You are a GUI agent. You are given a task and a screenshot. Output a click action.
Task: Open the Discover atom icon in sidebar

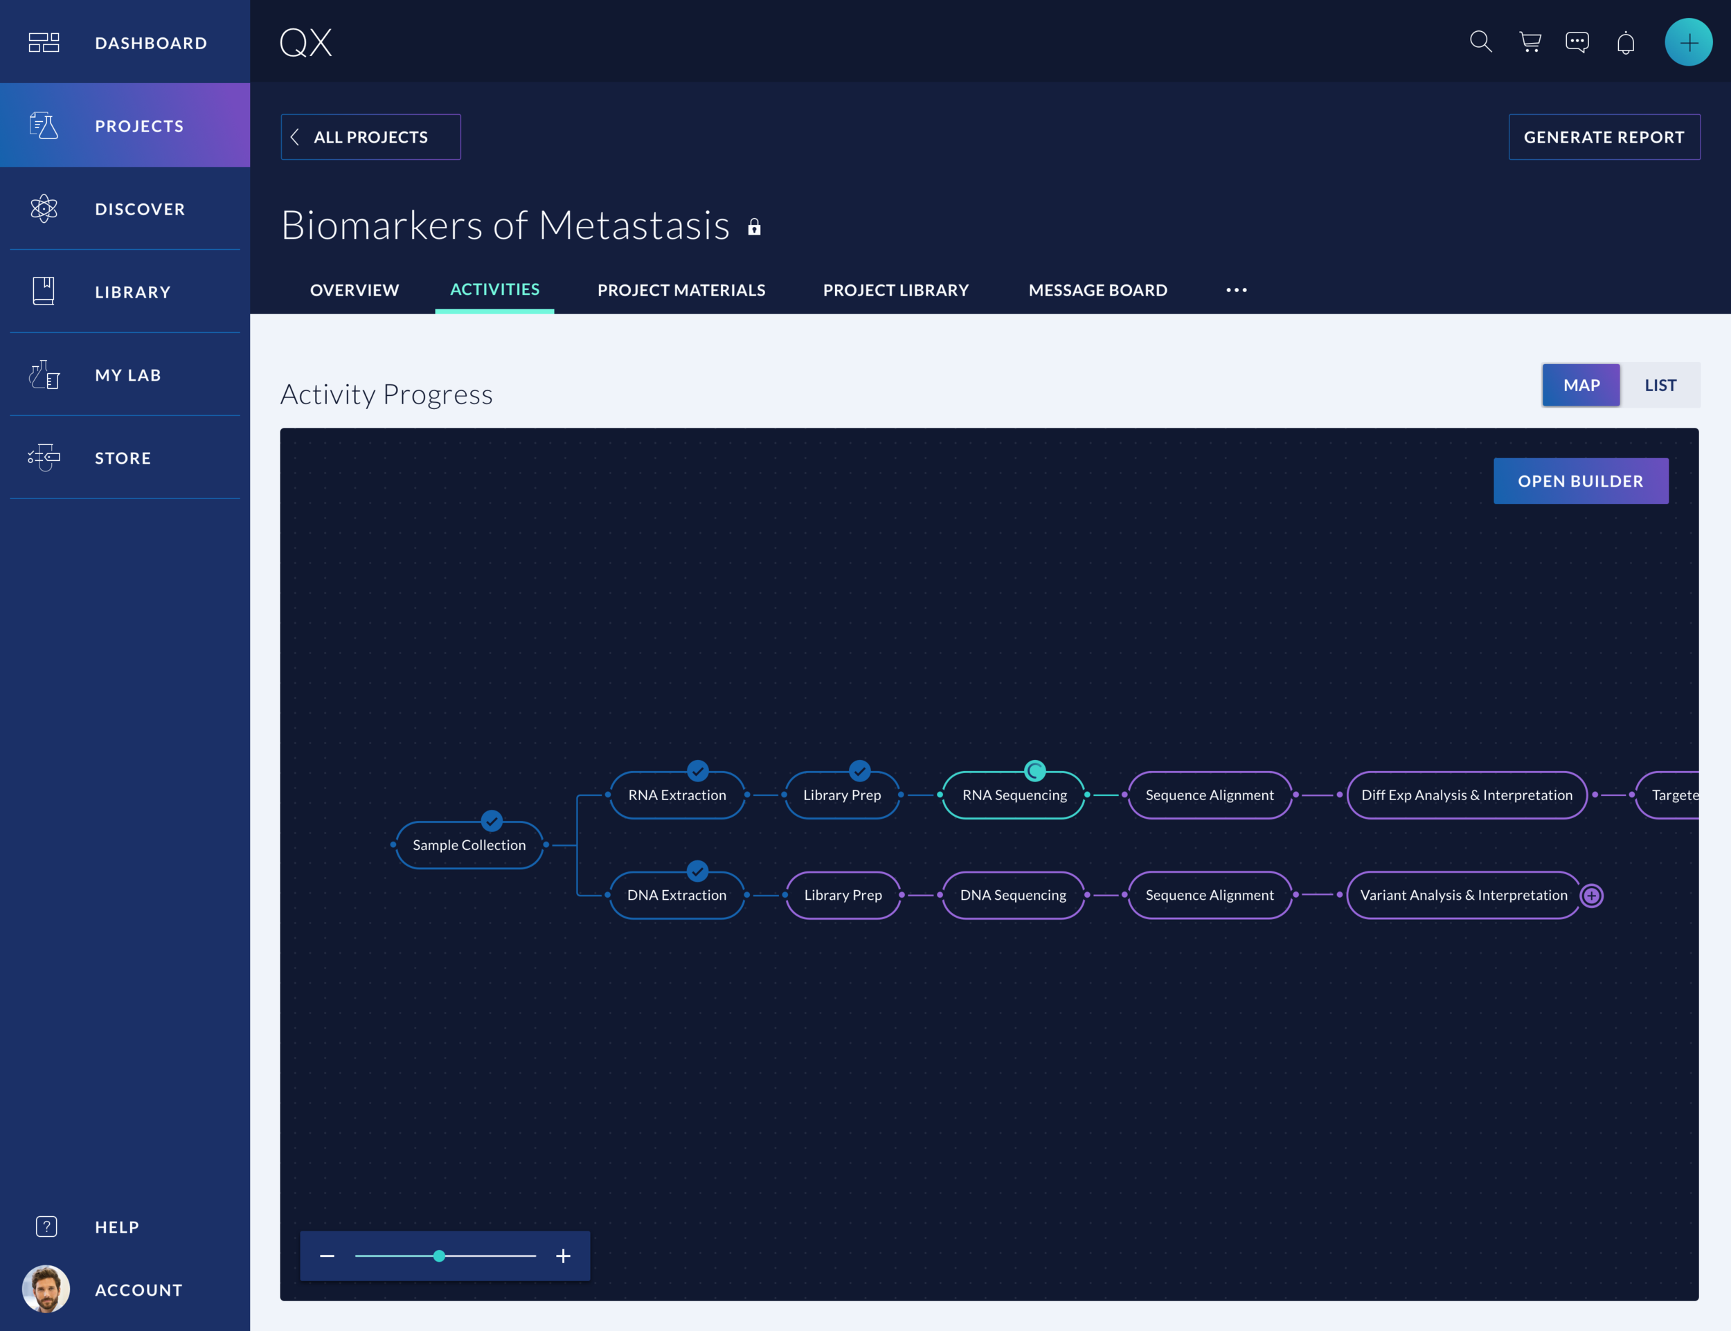(x=44, y=208)
